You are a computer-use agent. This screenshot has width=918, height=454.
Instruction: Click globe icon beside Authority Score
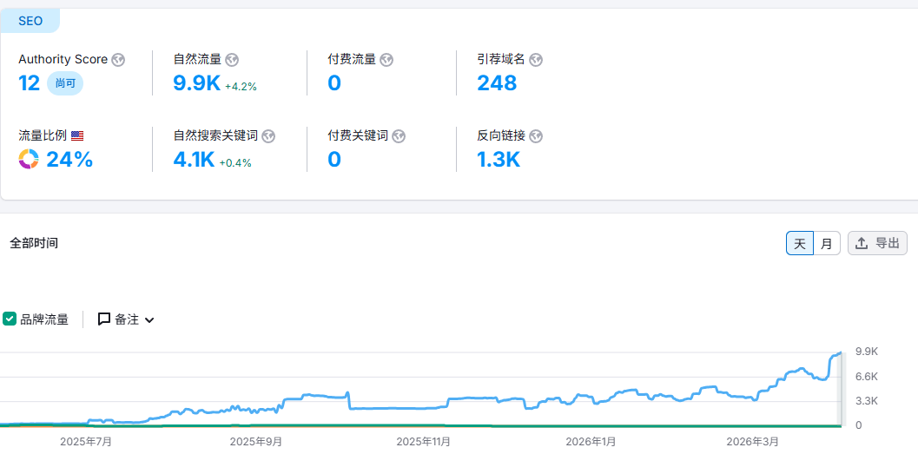pos(118,60)
